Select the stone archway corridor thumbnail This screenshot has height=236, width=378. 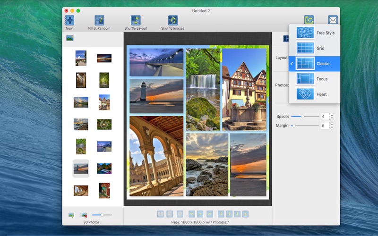(81, 80)
